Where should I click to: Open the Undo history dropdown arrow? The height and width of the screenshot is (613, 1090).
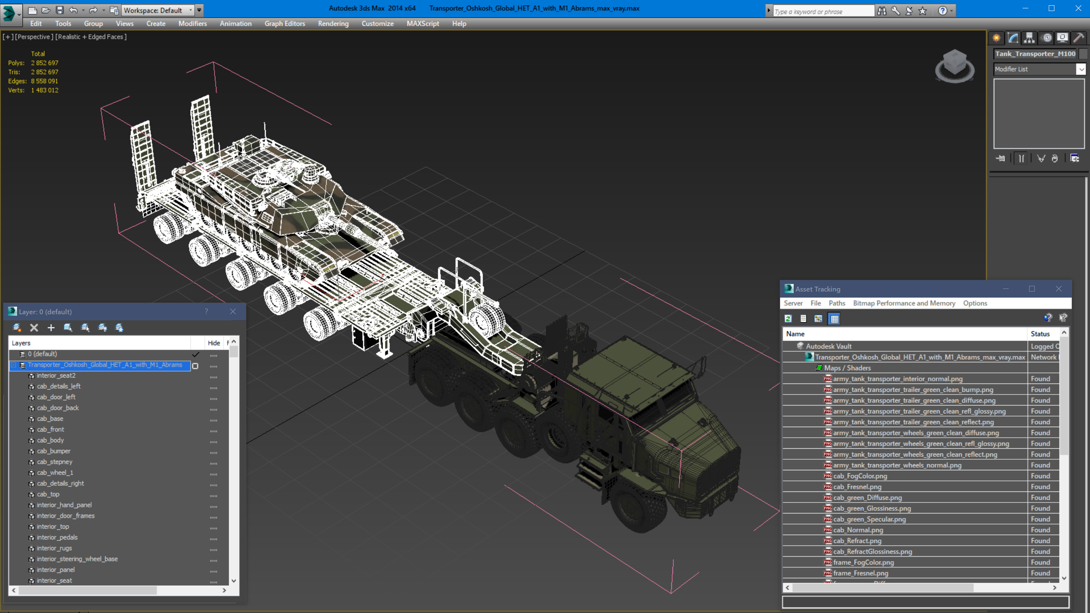[x=83, y=10]
